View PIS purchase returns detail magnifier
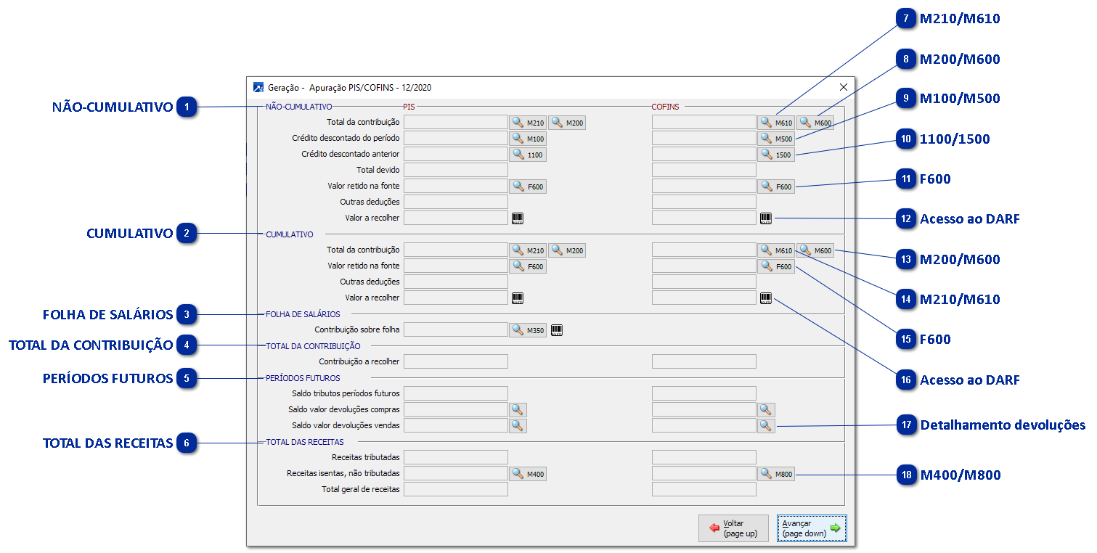1097x553 pixels. click(x=518, y=410)
